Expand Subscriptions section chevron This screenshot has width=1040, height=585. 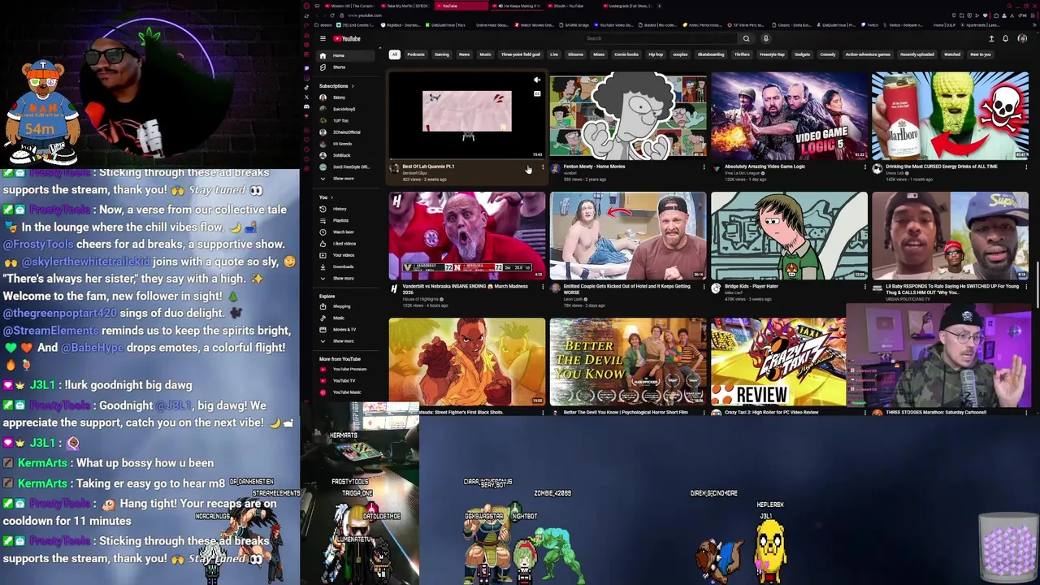point(353,86)
